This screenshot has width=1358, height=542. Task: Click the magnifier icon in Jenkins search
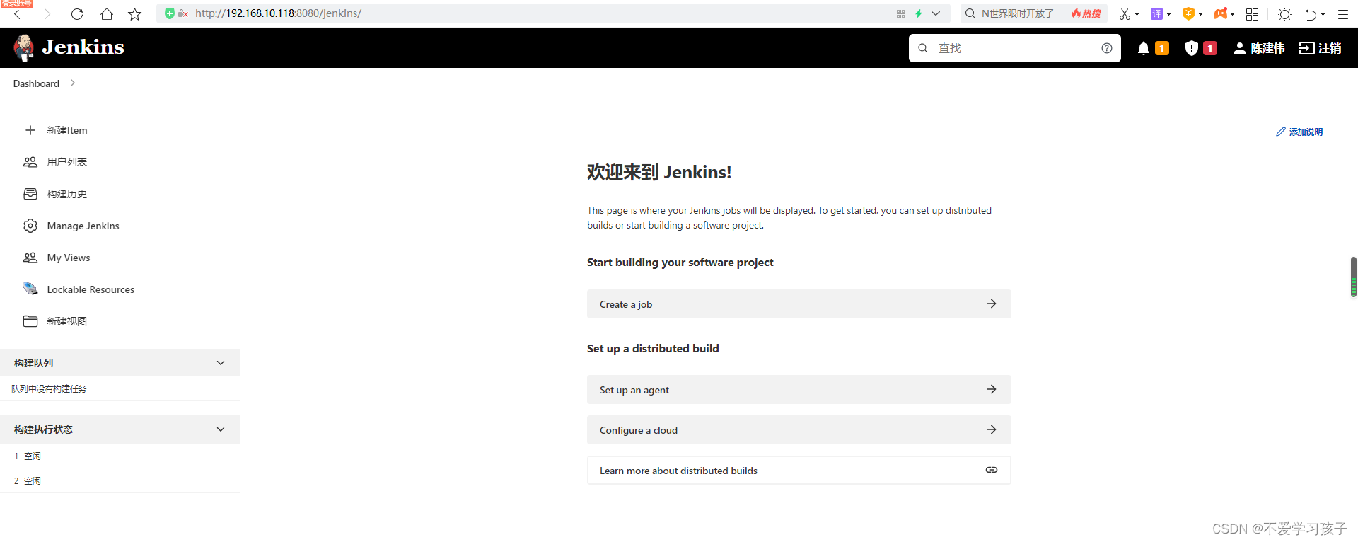(923, 48)
